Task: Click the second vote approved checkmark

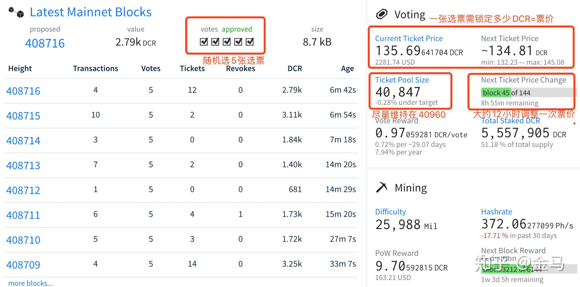Action: pyautogui.click(x=215, y=41)
